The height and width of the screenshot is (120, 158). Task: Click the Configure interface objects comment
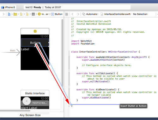tap(107, 65)
